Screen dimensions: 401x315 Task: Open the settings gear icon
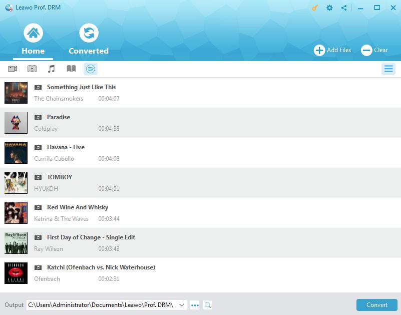point(329,8)
